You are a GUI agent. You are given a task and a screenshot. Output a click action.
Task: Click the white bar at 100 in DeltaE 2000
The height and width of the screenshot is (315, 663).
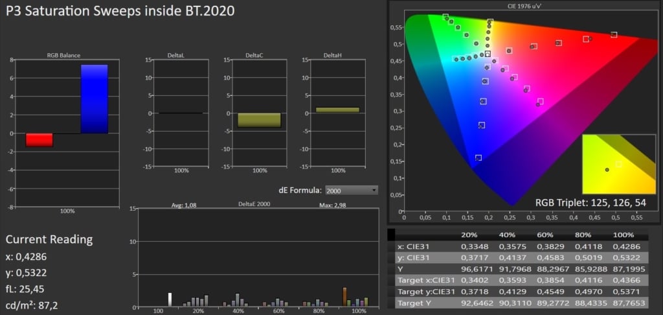pos(170,299)
